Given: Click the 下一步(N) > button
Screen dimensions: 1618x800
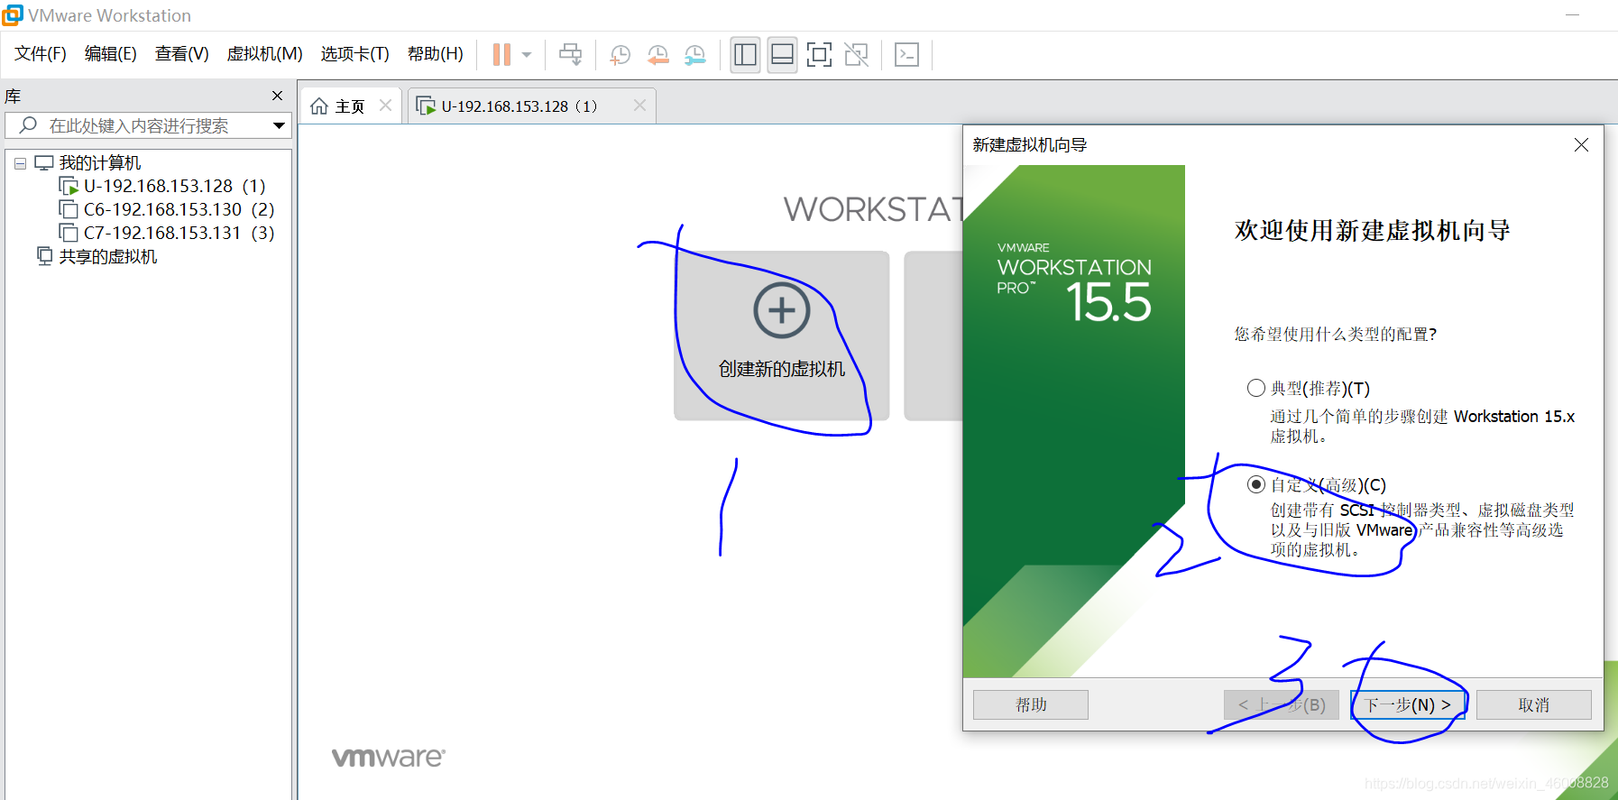Looking at the screenshot, I should tap(1408, 704).
